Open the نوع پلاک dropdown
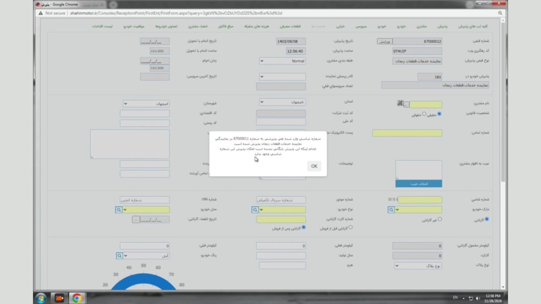 [418, 266]
